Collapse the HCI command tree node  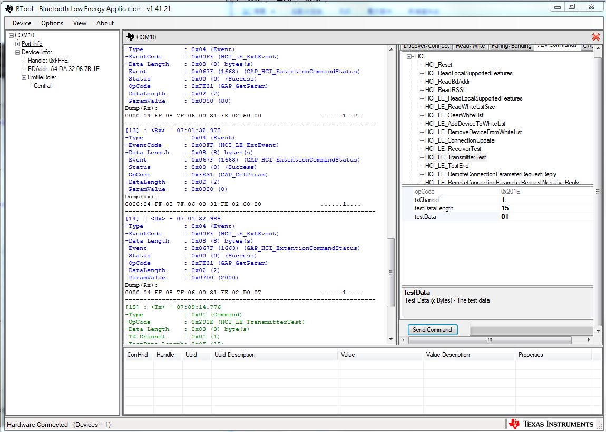click(409, 56)
